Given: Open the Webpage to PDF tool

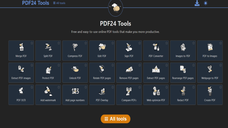Looking at the screenshot, I should [210, 73].
